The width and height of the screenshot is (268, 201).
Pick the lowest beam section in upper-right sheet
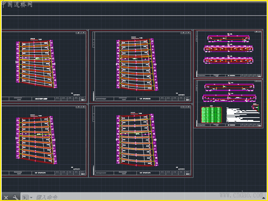click(228, 60)
